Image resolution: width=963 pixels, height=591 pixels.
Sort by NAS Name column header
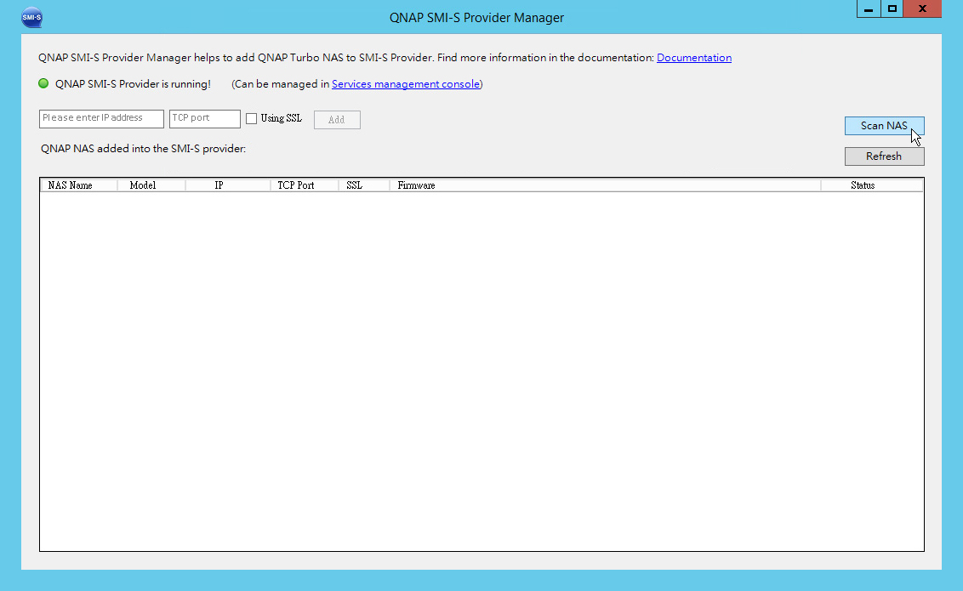click(x=78, y=185)
